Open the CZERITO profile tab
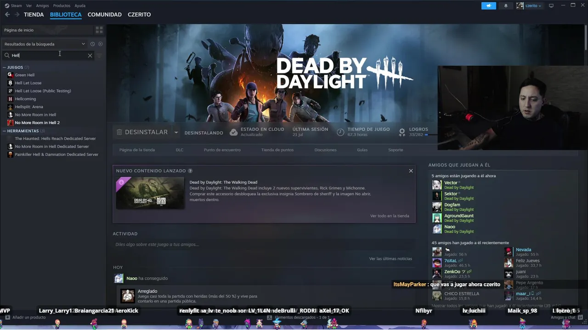This screenshot has width=588, height=330. [x=139, y=15]
